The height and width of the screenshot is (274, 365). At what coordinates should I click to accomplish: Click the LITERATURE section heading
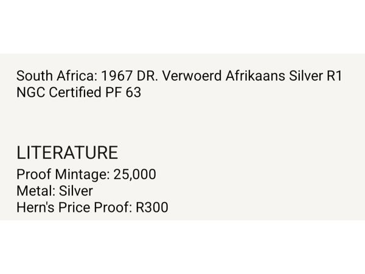pos(68,153)
